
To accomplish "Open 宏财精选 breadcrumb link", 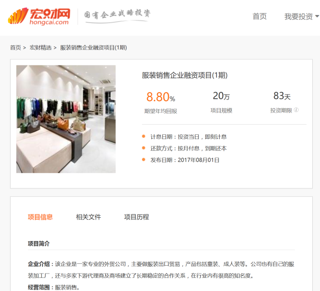I will (x=41, y=48).
